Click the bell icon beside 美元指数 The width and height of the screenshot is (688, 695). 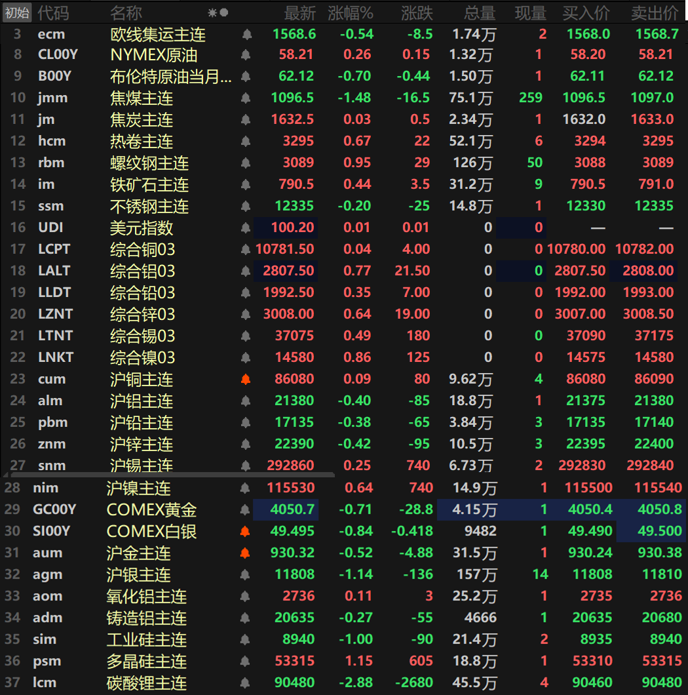pyautogui.click(x=246, y=228)
